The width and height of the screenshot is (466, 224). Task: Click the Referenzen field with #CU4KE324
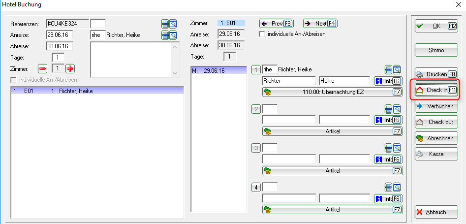[67, 24]
